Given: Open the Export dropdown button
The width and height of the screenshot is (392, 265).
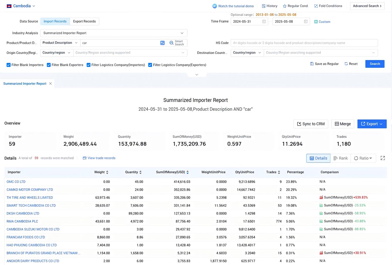Looking at the screenshot, I should [x=372, y=124].
